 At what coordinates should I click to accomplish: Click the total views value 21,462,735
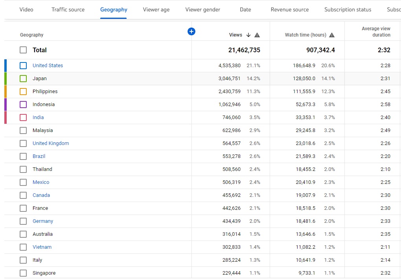coord(244,50)
